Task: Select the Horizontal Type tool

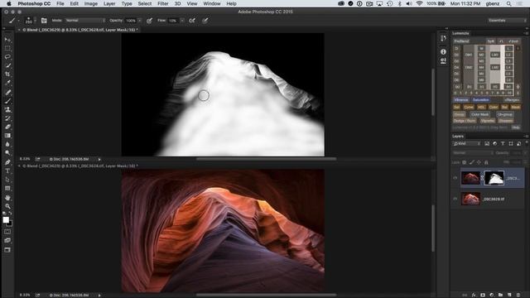Action: 7,171
